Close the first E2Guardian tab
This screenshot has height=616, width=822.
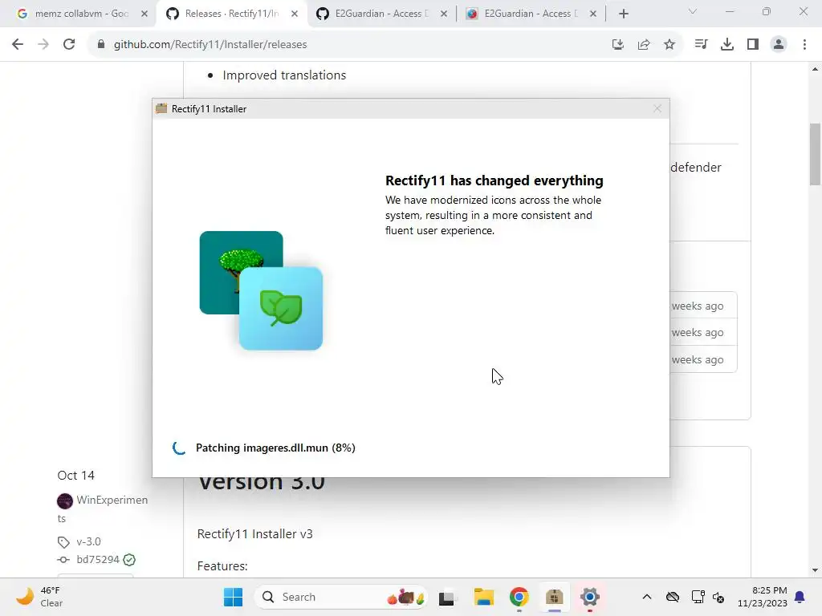(443, 14)
